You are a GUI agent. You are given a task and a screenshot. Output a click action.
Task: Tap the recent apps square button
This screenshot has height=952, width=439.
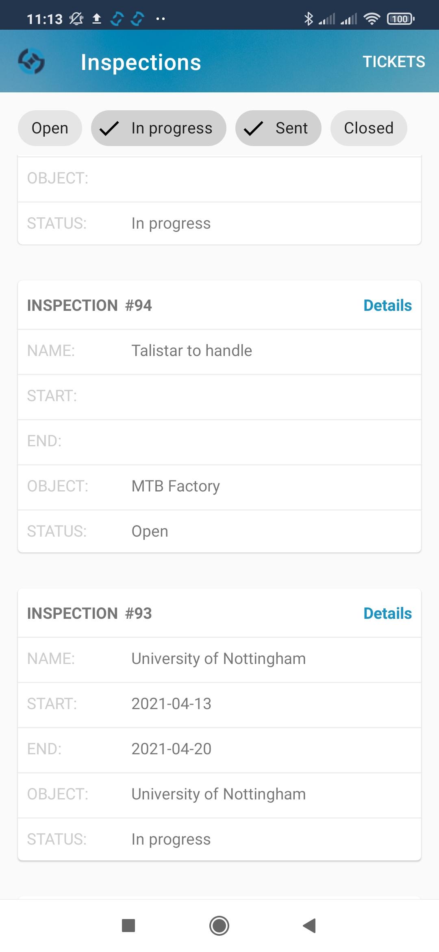[128, 926]
